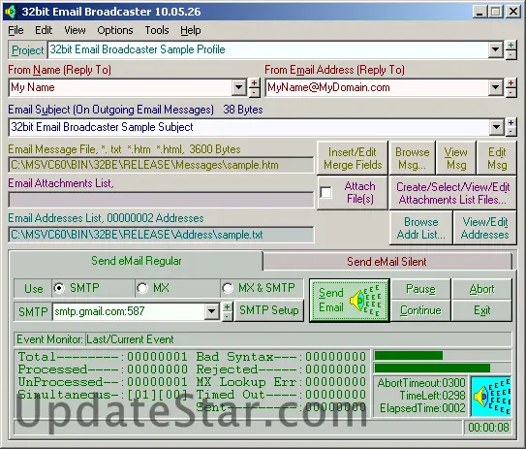The width and height of the screenshot is (526, 449).
Task: Click the speaker icon in the title bar
Action: point(11,12)
